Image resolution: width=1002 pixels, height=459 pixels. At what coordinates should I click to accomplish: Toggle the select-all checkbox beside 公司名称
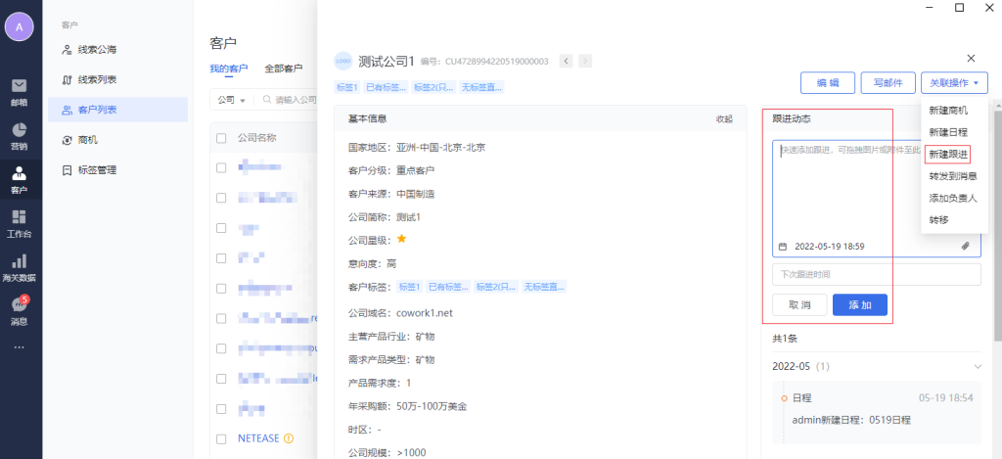coord(221,138)
